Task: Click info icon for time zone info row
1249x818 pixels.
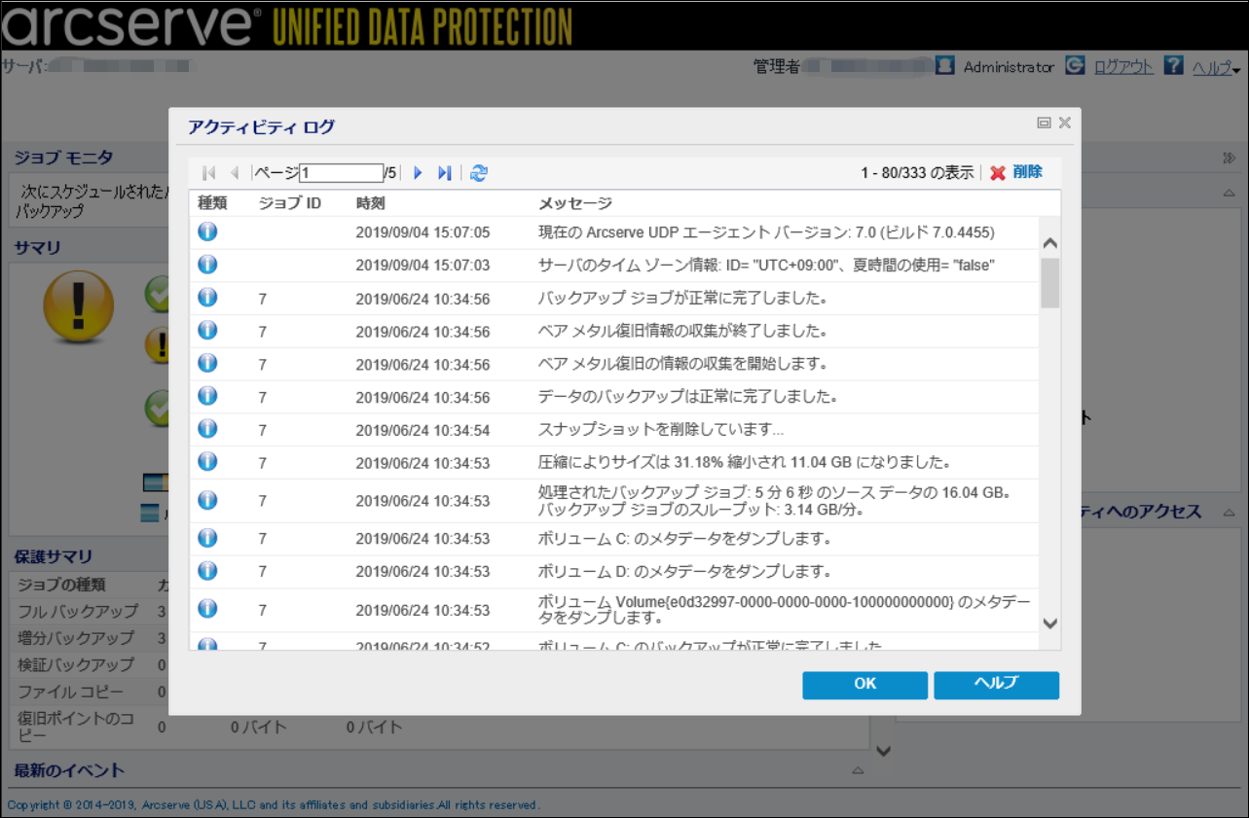Action: click(x=207, y=265)
